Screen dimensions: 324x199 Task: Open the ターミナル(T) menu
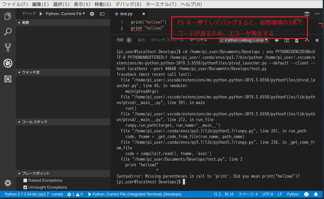[161, 4]
